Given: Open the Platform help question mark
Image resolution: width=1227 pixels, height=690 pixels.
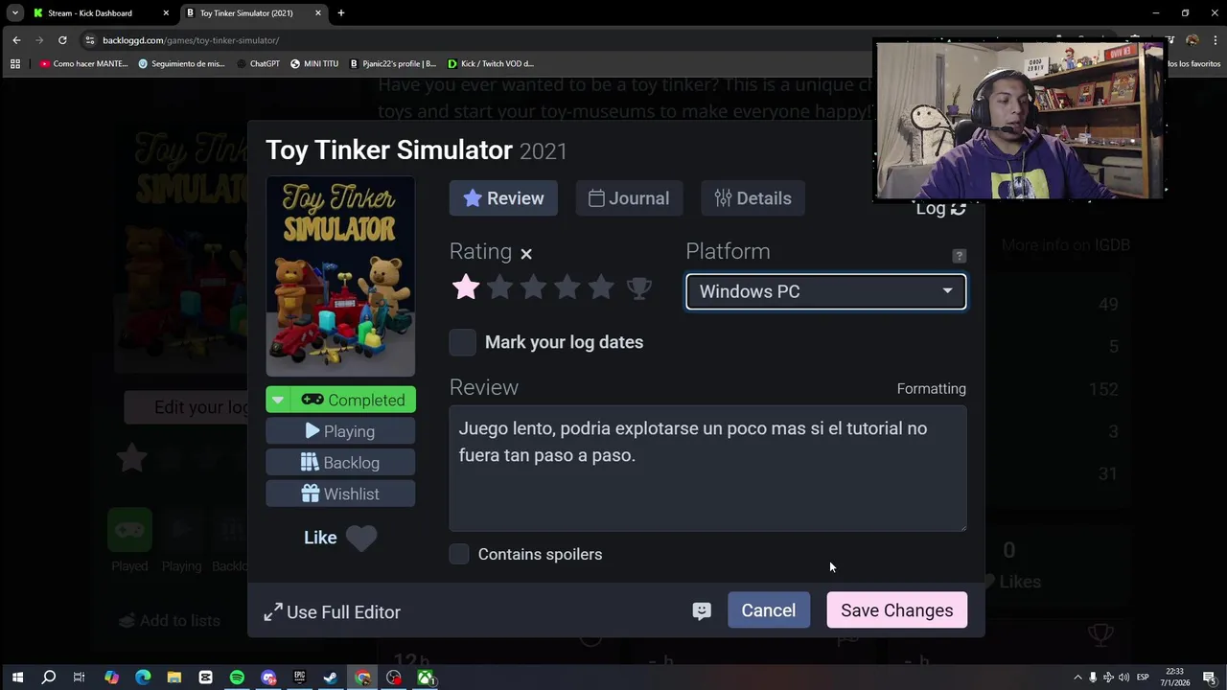Looking at the screenshot, I should coord(959,256).
